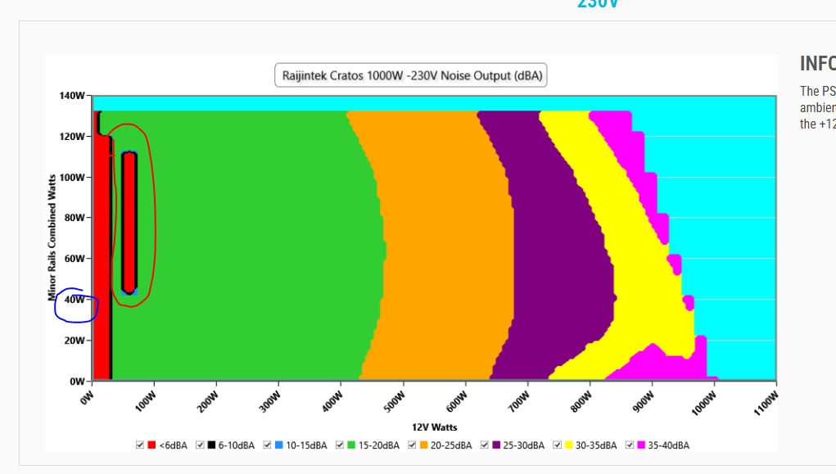
Task: Click the blue 10-15dBA legend swatch
Action: 279,445
